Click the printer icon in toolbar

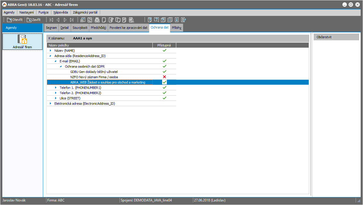click(x=97, y=20)
